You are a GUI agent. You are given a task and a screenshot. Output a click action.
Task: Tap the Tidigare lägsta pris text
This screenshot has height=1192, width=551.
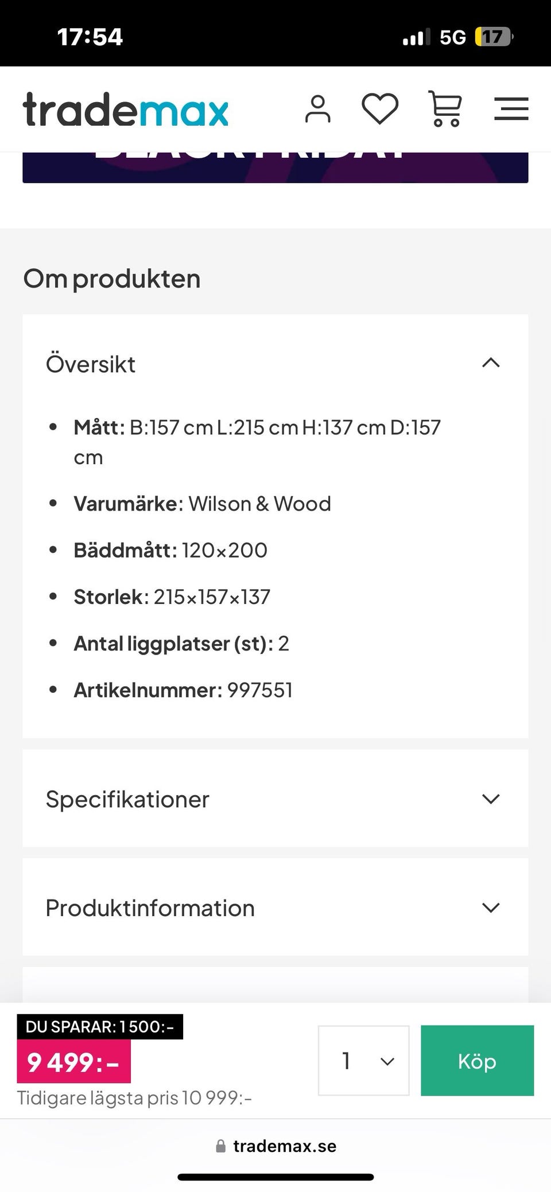coord(134,1098)
